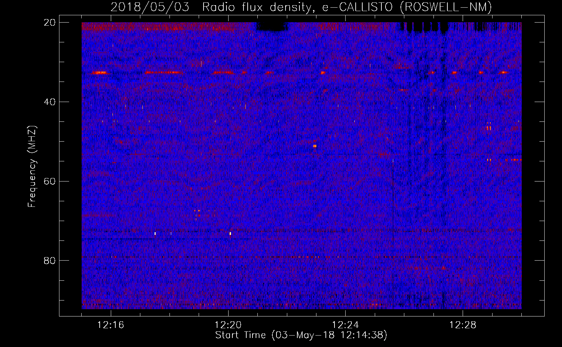
Task: Click the '12:28' time tick label
Action: [463, 325]
